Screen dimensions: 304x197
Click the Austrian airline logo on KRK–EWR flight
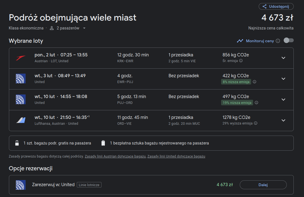tap(21, 58)
